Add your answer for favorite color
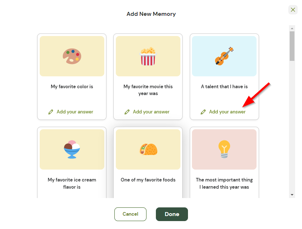This screenshot has width=302, height=229. (75, 112)
